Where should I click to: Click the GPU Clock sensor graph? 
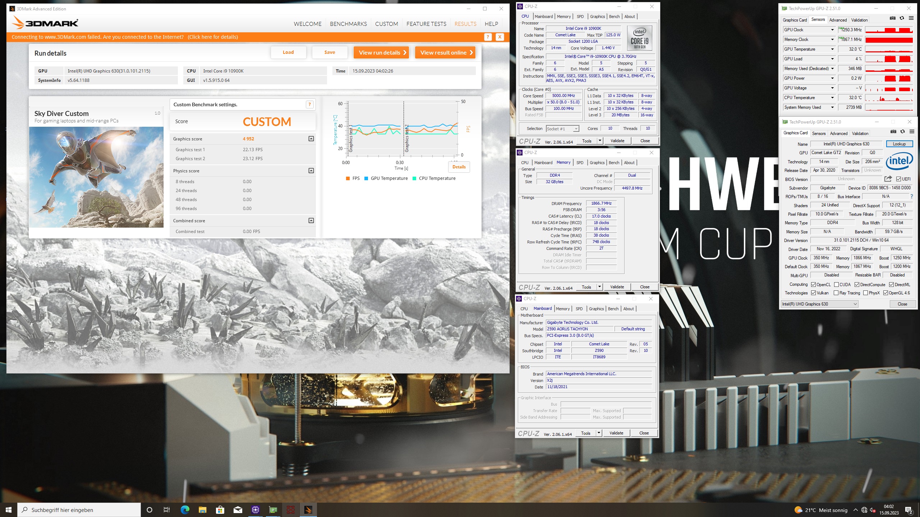[889, 30]
